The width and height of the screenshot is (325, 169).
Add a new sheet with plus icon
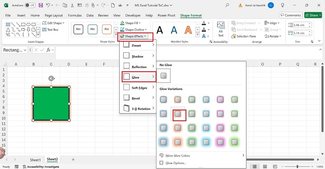[x=73, y=160]
